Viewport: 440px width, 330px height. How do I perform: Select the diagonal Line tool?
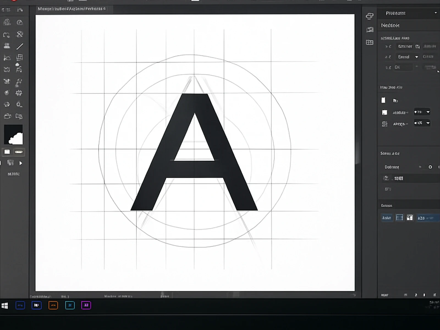pos(20,46)
